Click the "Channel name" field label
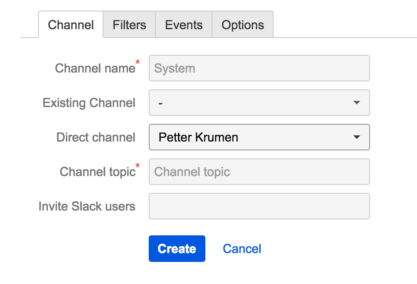Screen dimensions: 417x284 click(95, 68)
